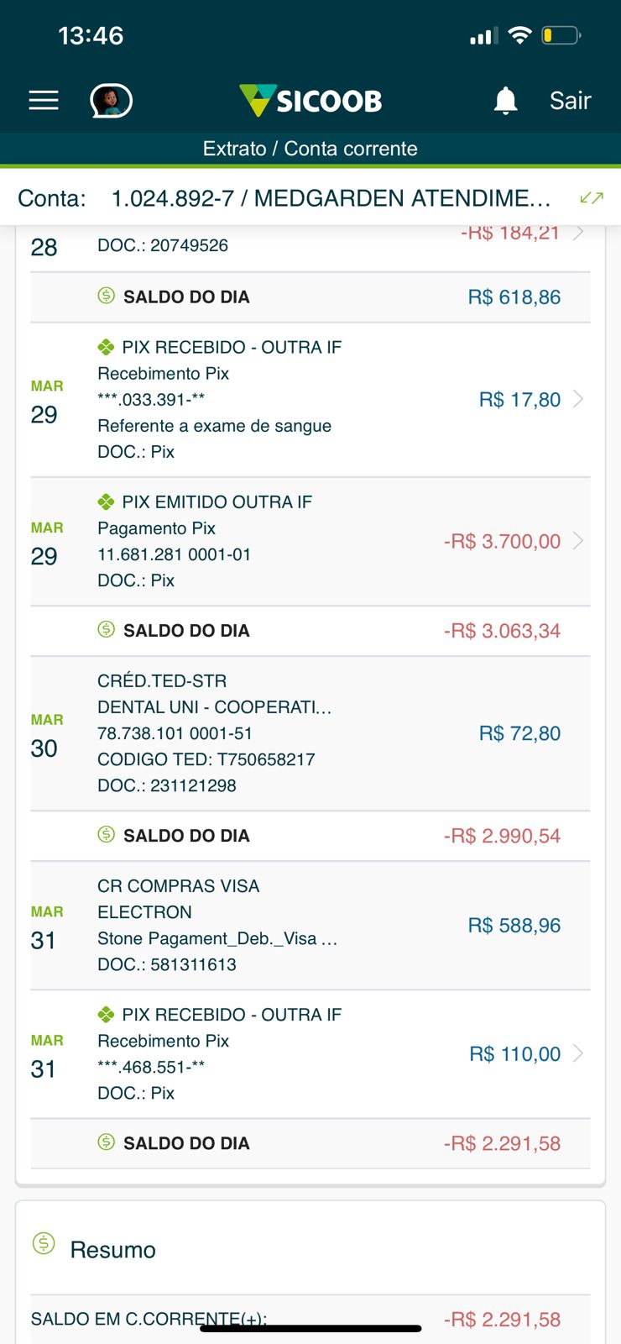The width and height of the screenshot is (621, 1344).
Task: Tap the Pix icon on Mar 29 received
Action: (106, 347)
